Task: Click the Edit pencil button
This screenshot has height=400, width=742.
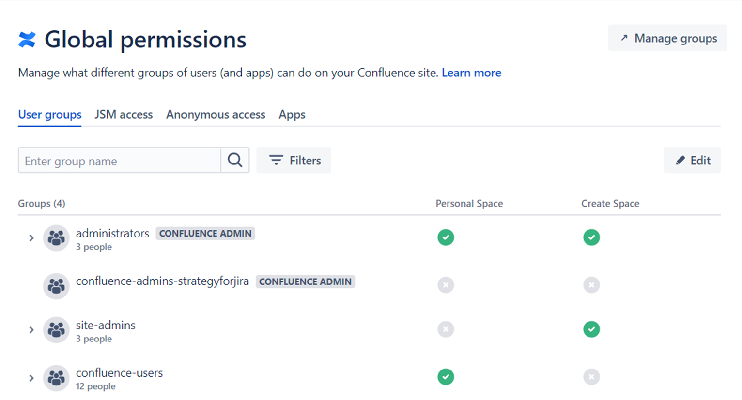Action: [x=692, y=160]
